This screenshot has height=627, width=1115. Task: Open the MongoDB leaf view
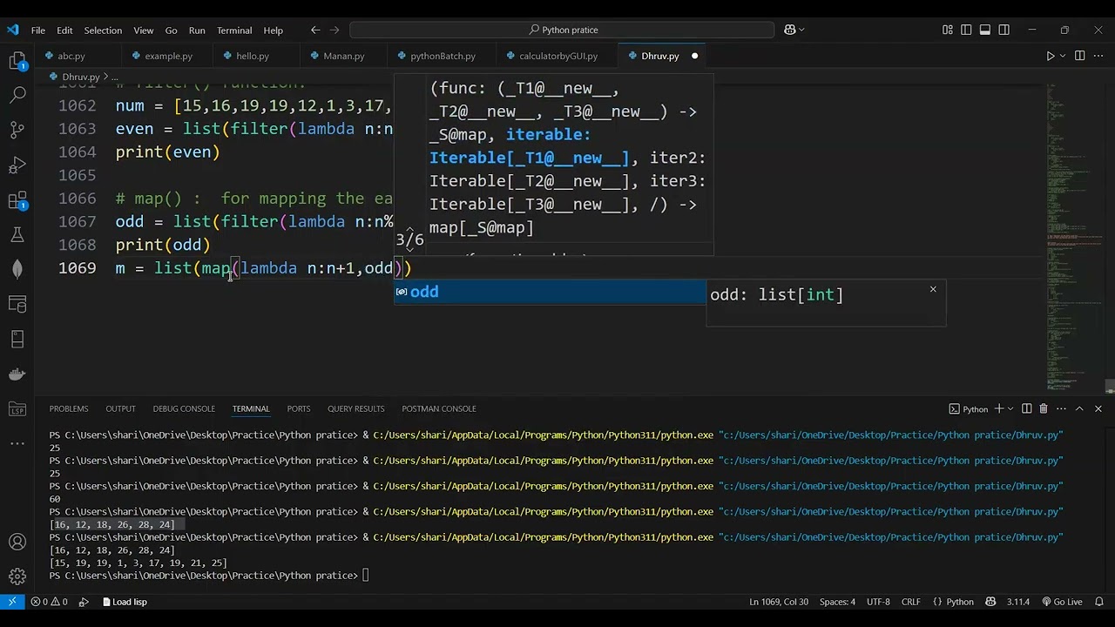(17, 270)
